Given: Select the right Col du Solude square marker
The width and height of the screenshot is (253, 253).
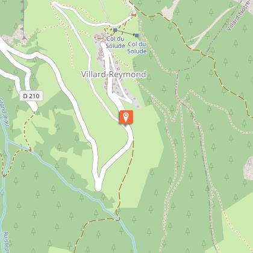Looking at the screenshot, I should tap(137, 36).
